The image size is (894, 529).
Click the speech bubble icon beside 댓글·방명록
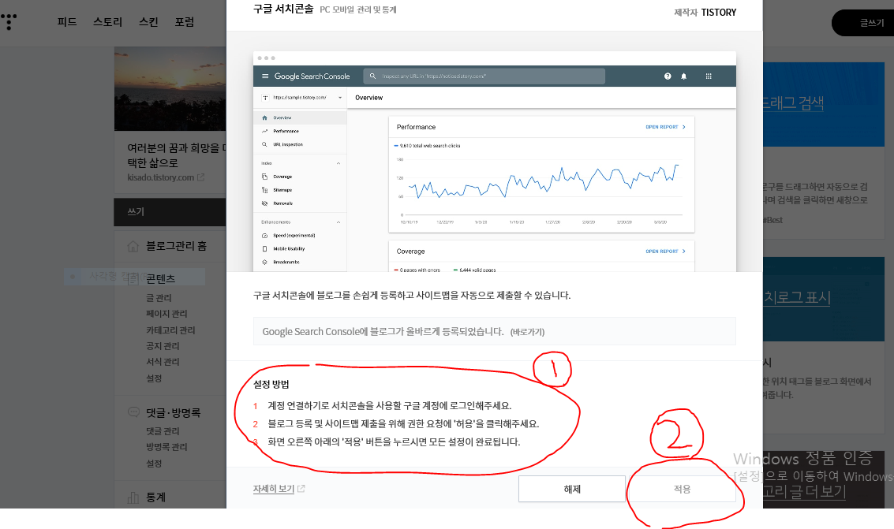pos(133,412)
